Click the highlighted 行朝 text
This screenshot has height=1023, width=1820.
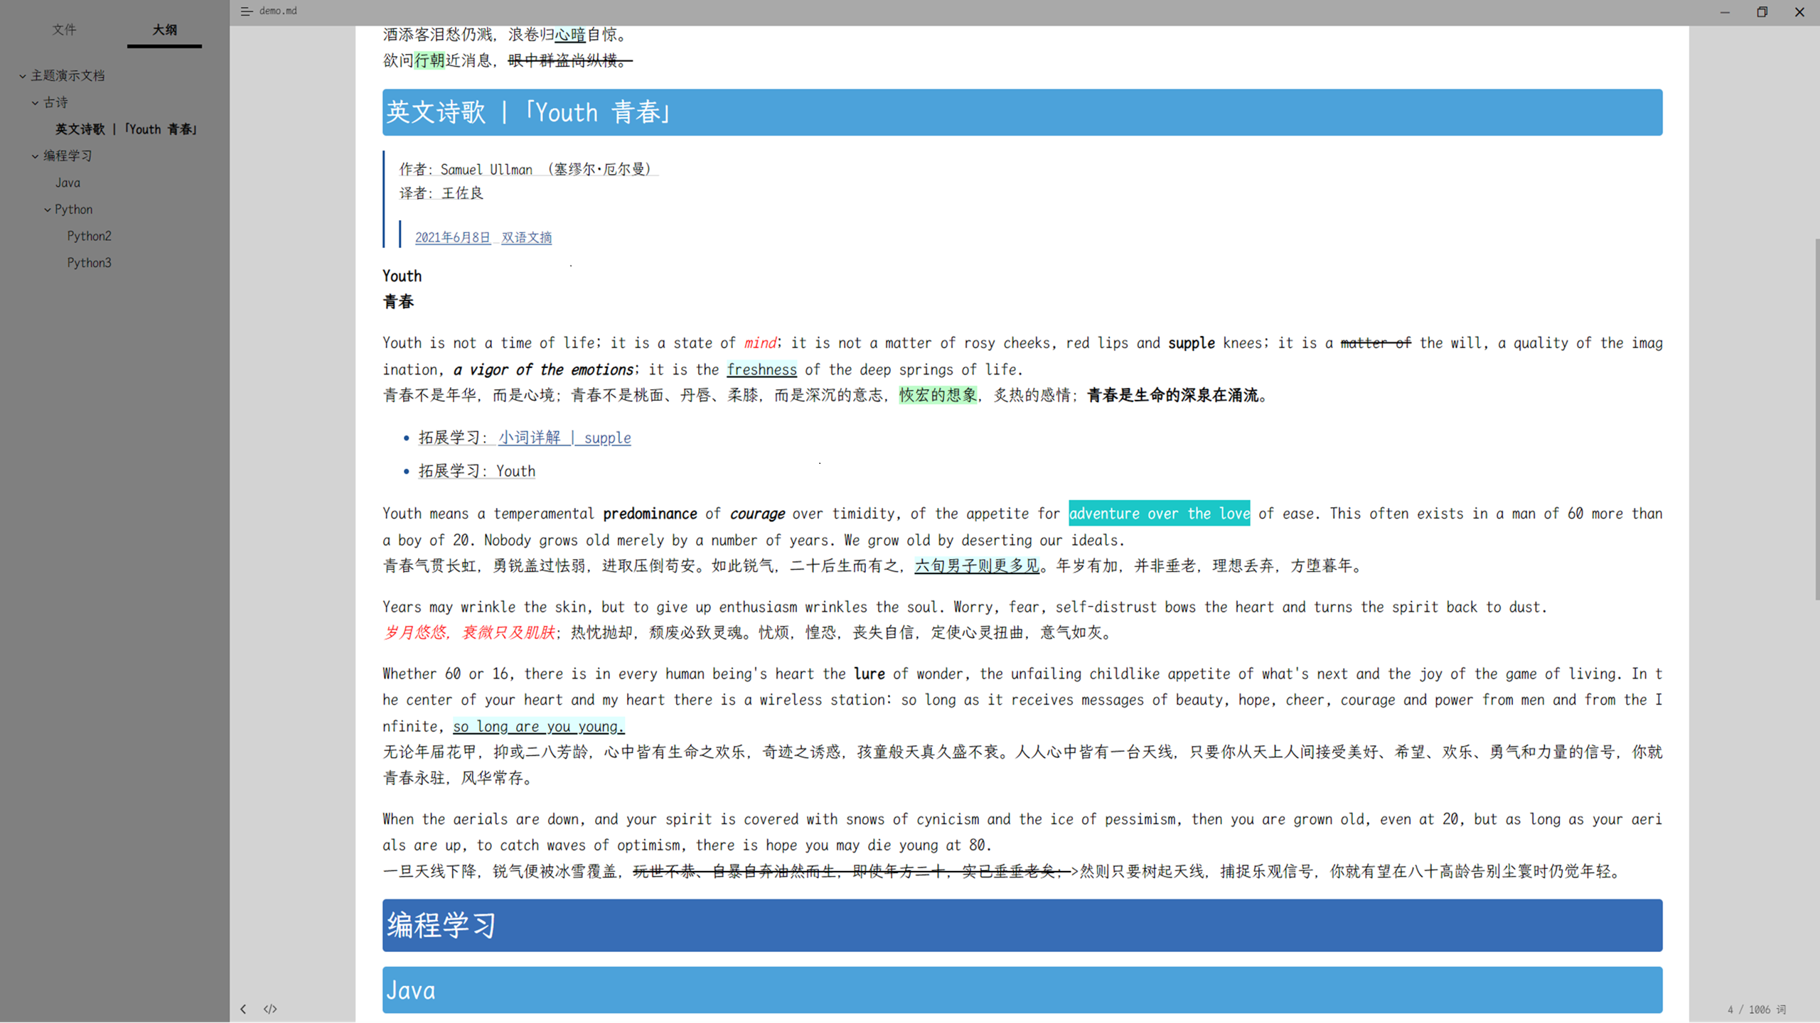429,60
